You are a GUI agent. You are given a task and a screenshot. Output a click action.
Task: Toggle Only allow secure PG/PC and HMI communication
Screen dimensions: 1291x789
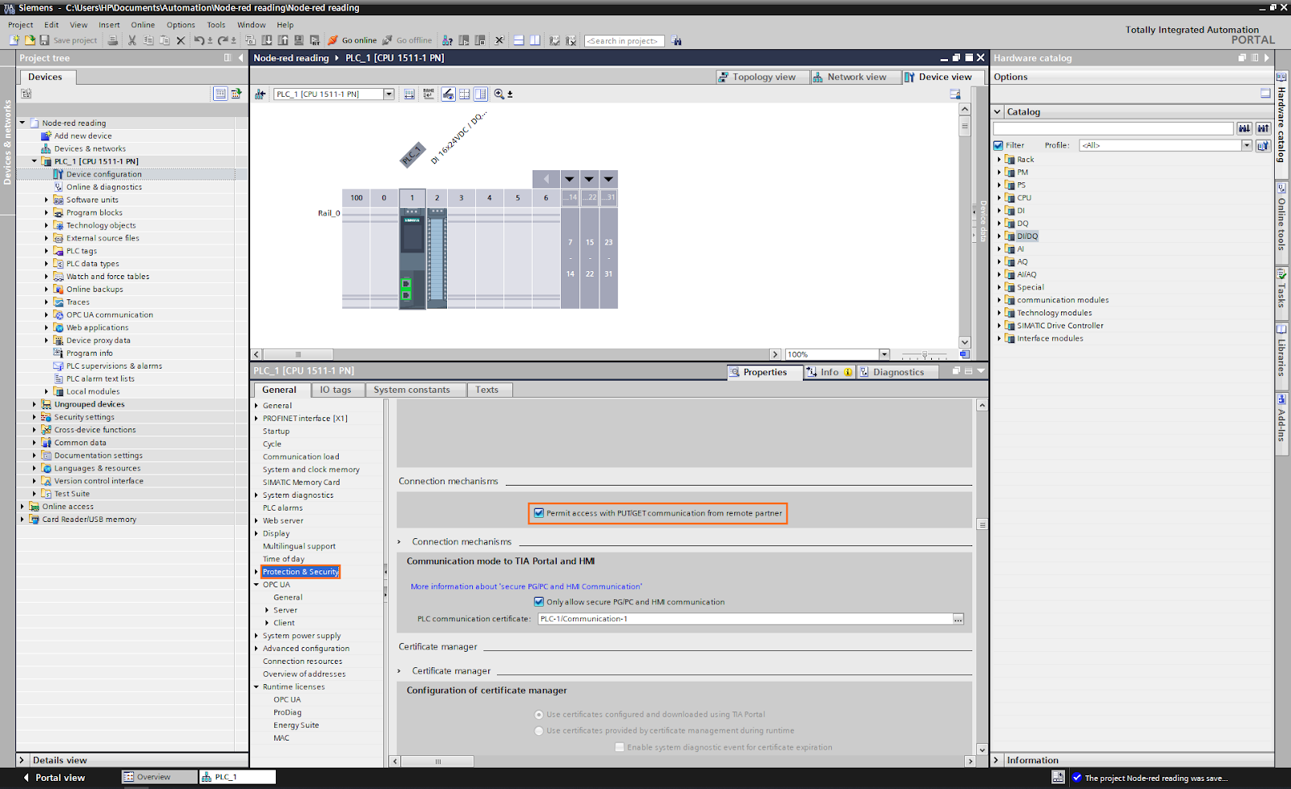[539, 602]
